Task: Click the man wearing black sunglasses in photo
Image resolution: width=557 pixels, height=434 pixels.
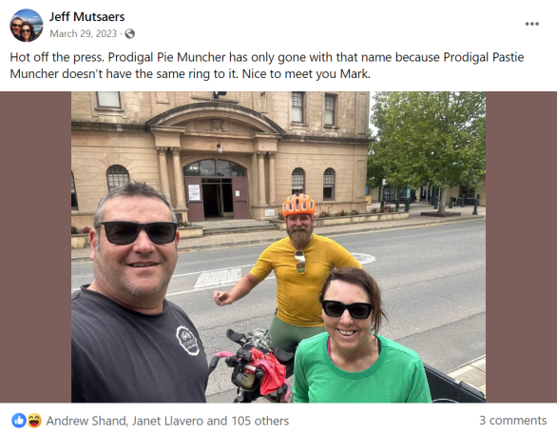Action: (x=139, y=291)
